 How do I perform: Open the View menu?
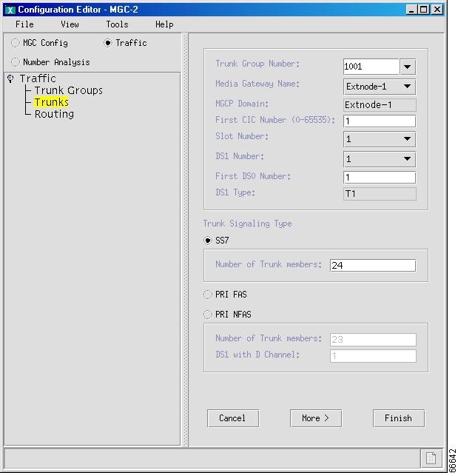[70, 24]
